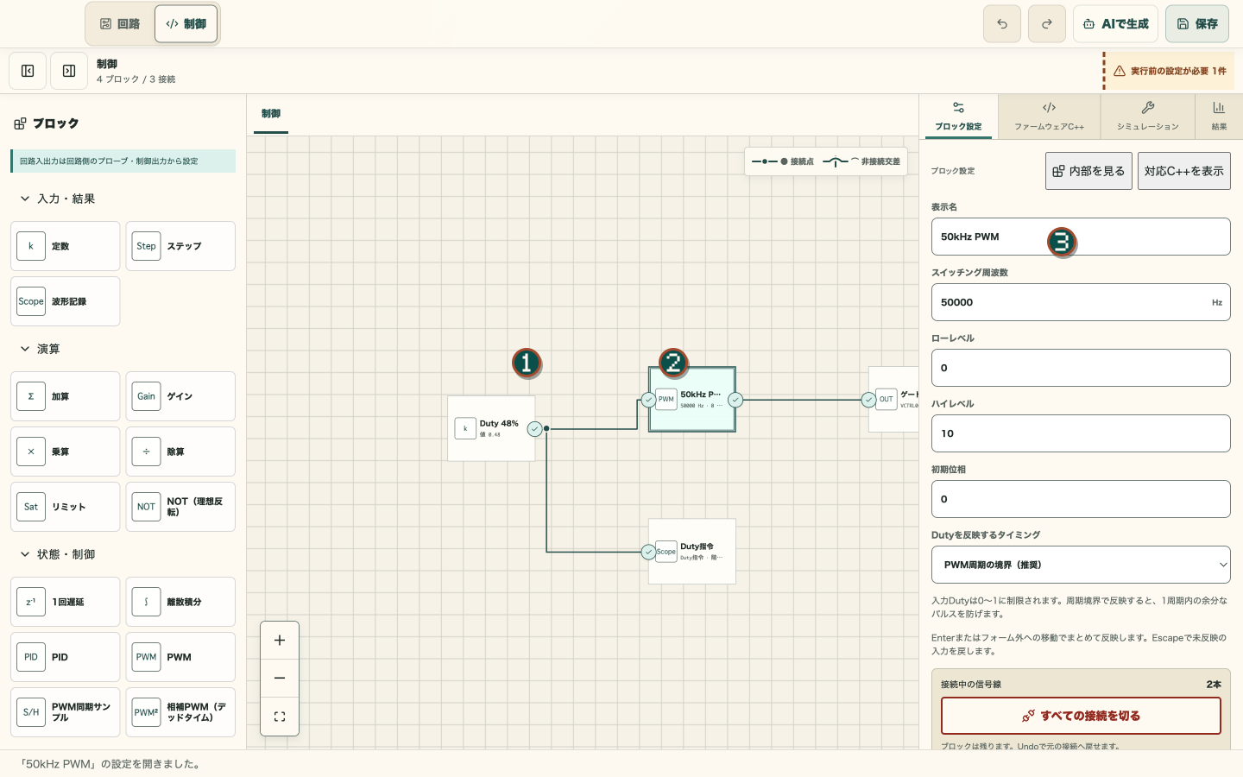
Task: Collapse the 演算 section
Action: tap(40, 349)
